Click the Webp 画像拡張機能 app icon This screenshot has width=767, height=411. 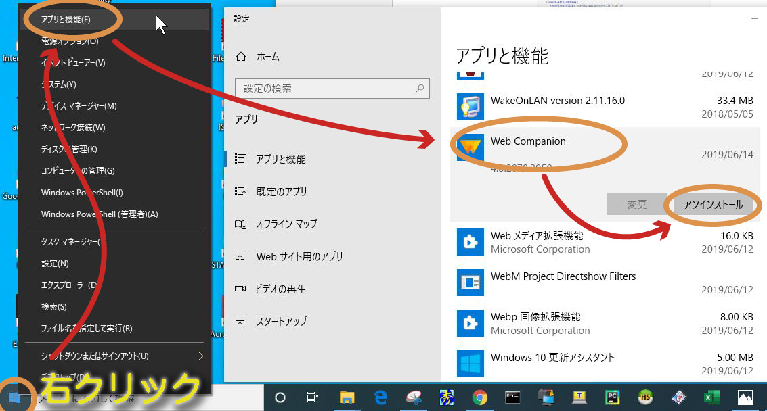(470, 323)
